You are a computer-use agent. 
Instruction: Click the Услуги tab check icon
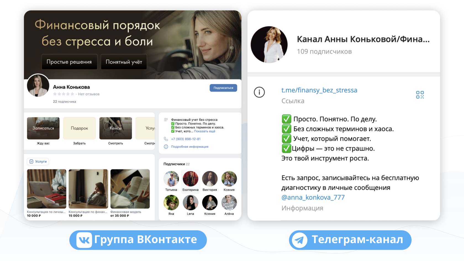tap(31, 162)
